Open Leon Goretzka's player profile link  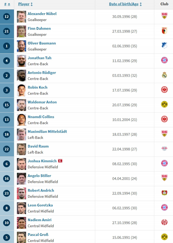40,205
